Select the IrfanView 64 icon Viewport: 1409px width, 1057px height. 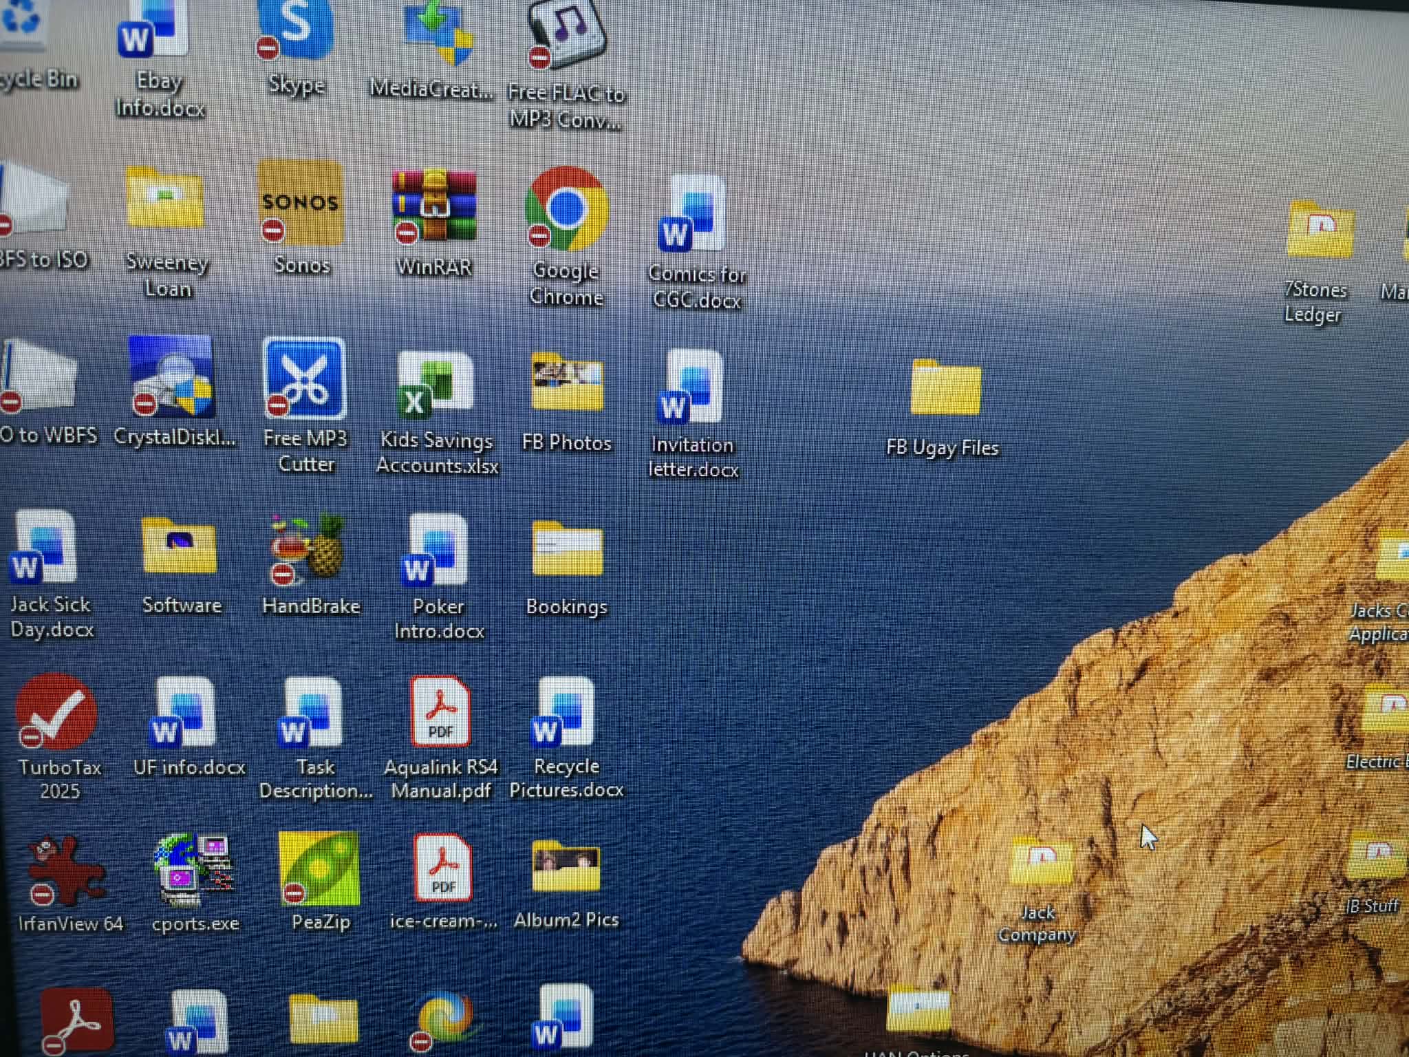67,871
